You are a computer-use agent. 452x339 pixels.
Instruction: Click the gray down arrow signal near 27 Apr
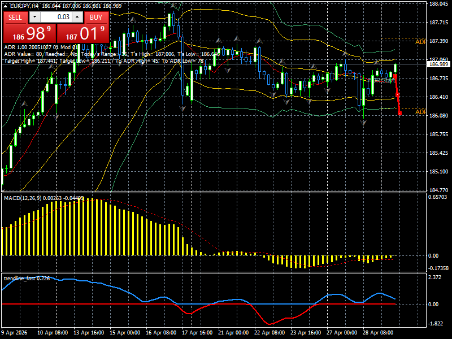click(363, 121)
